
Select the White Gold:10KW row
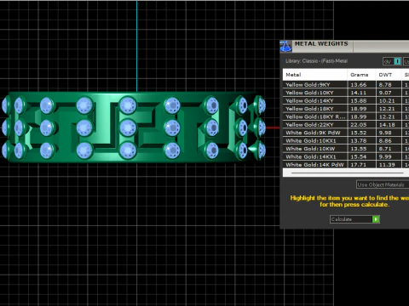(346, 149)
